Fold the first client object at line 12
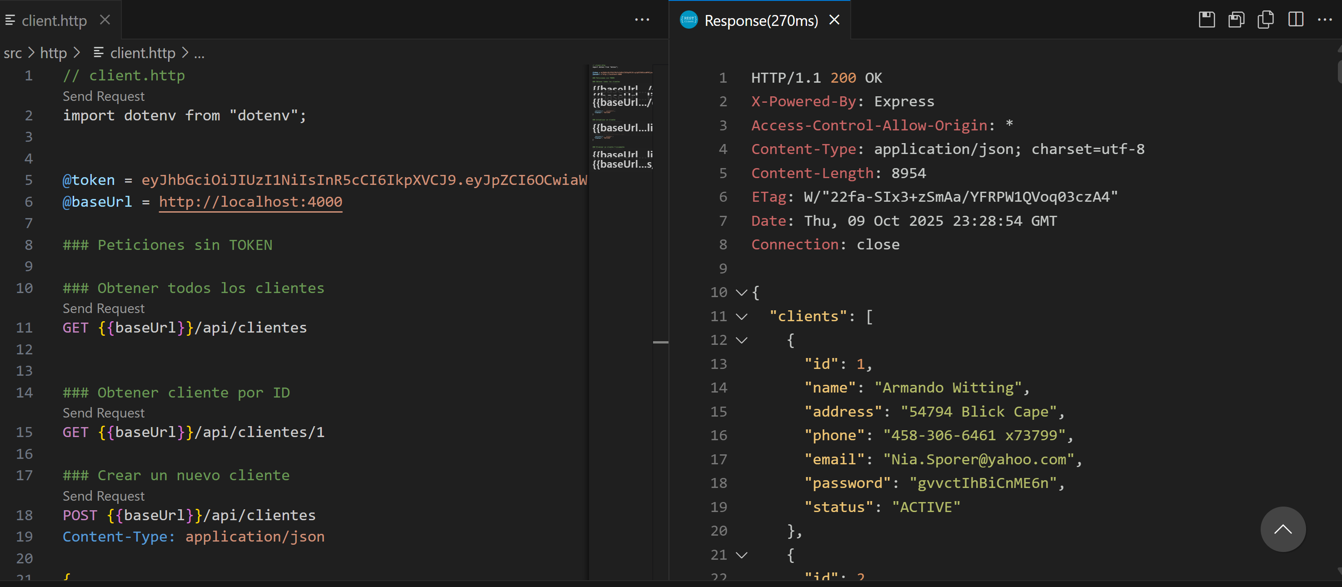The width and height of the screenshot is (1342, 587). click(741, 341)
